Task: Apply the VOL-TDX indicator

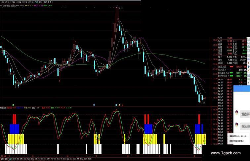Action: [54, 159]
